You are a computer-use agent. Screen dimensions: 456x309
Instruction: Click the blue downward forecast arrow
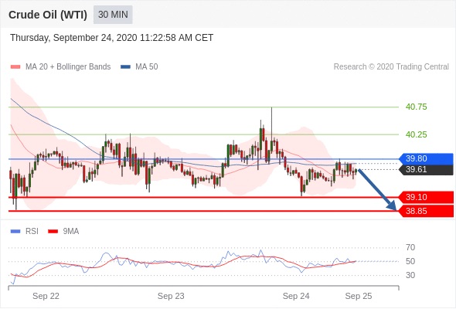[377, 189]
